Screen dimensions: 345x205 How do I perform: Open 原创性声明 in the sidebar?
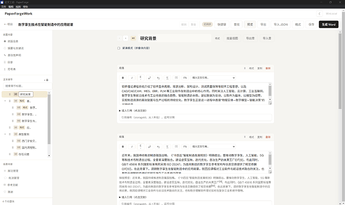tap(14, 55)
